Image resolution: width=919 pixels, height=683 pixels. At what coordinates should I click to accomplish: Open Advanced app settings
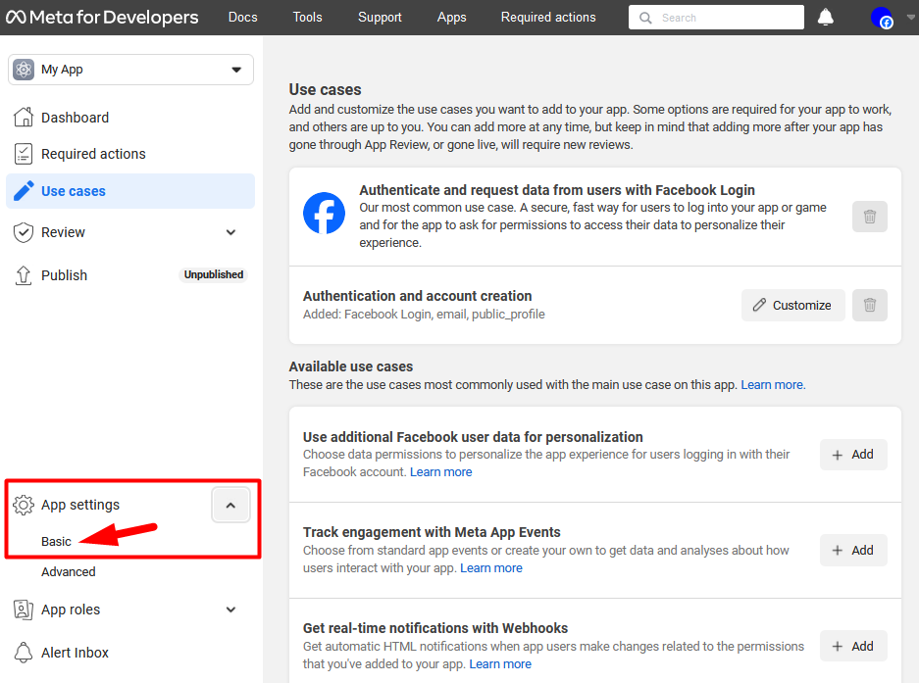click(68, 571)
